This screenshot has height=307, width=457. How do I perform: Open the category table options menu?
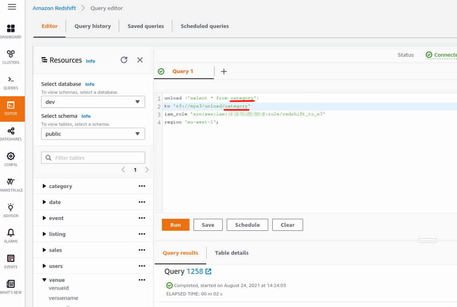click(142, 186)
